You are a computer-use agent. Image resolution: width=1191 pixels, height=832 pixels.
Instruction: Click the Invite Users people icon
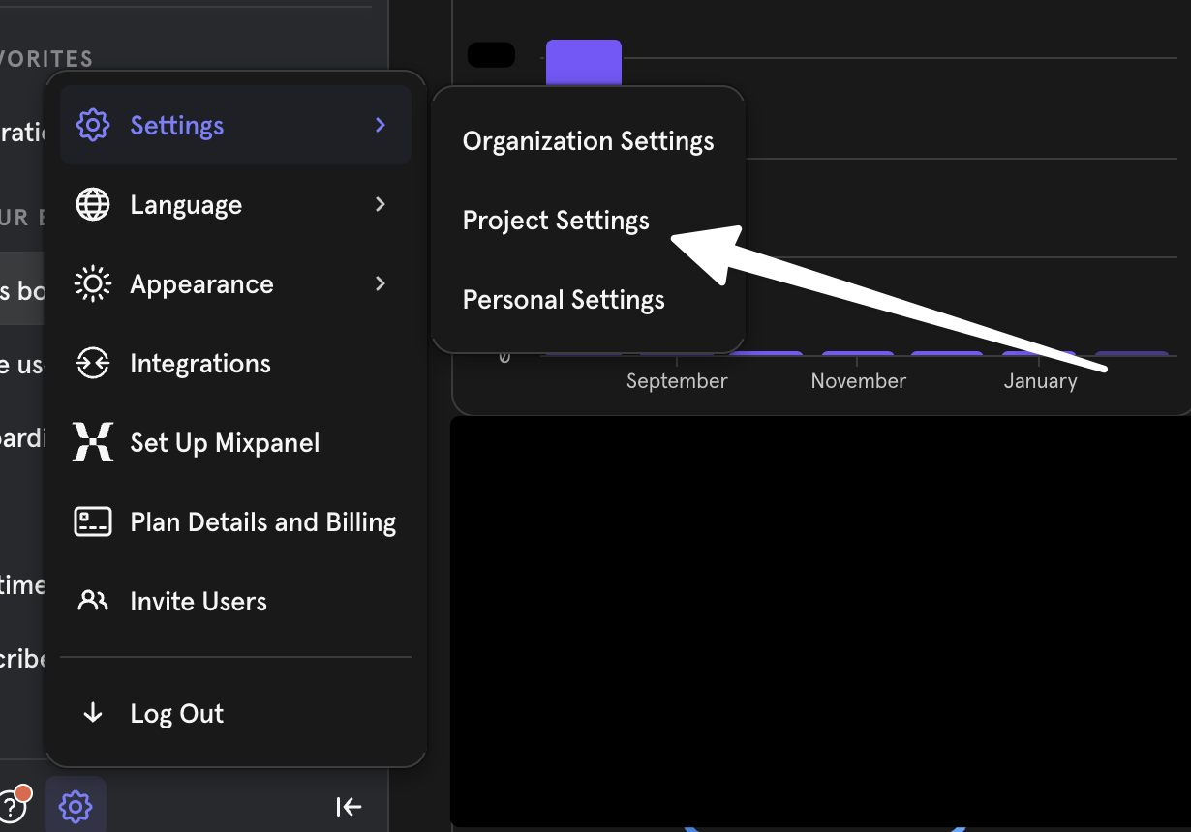pyautogui.click(x=93, y=602)
